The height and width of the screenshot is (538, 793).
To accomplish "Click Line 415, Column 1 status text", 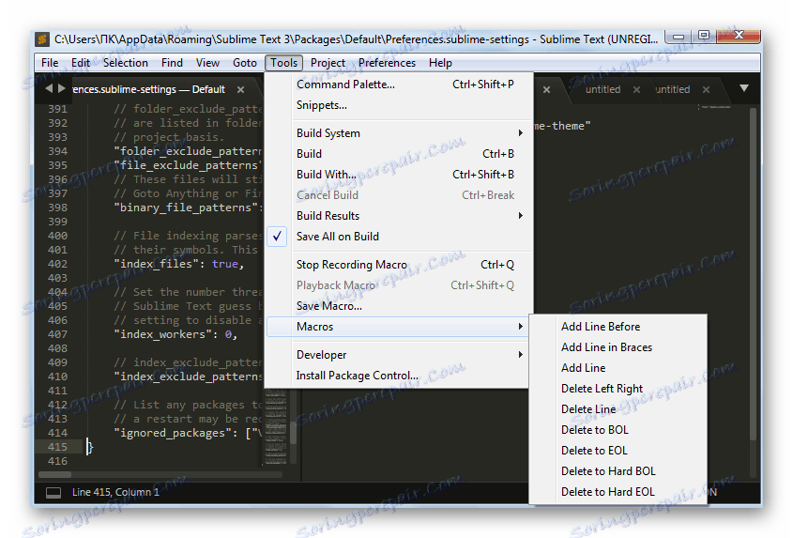I will click(x=115, y=492).
